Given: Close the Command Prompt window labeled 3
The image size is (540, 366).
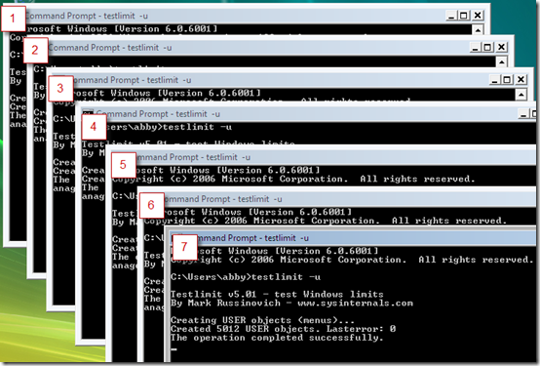Looking at the screenshot, I should (x=521, y=80).
